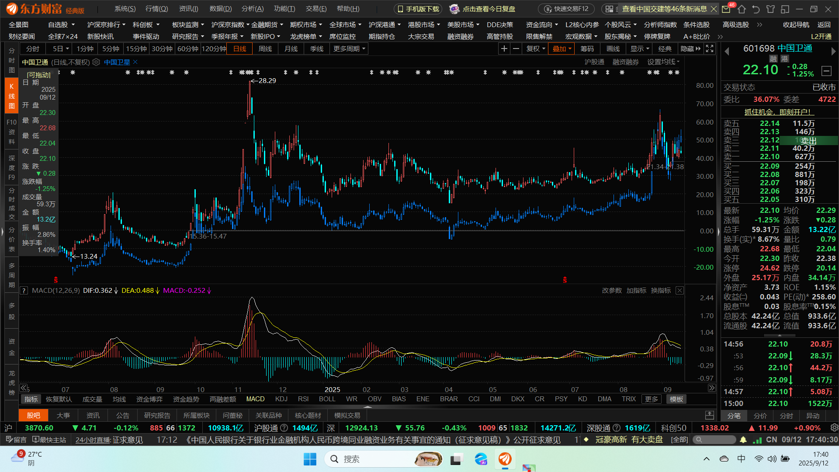Expand the bottom info panel icon
839x472 pixels.
[x=710, y=415]
